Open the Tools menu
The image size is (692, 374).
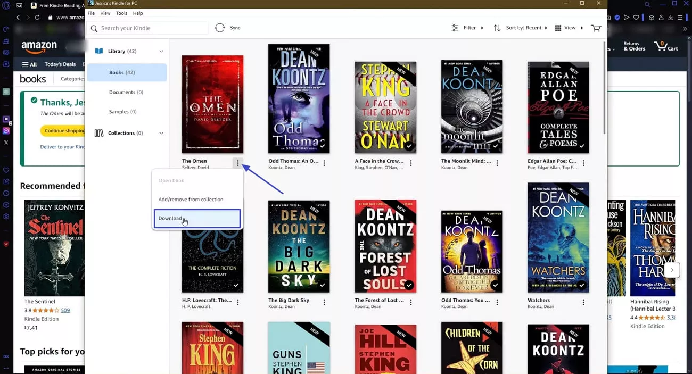click(x=121, y=13)
